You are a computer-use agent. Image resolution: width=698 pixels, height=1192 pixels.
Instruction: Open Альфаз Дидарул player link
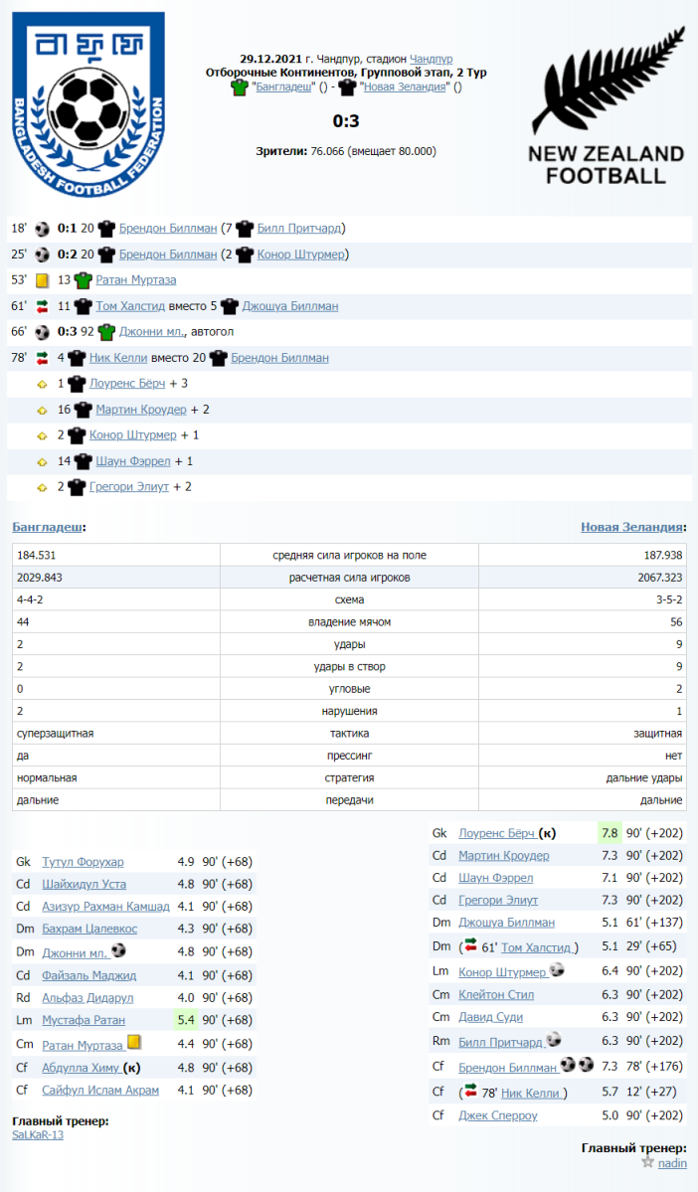[x=87, y=997]
